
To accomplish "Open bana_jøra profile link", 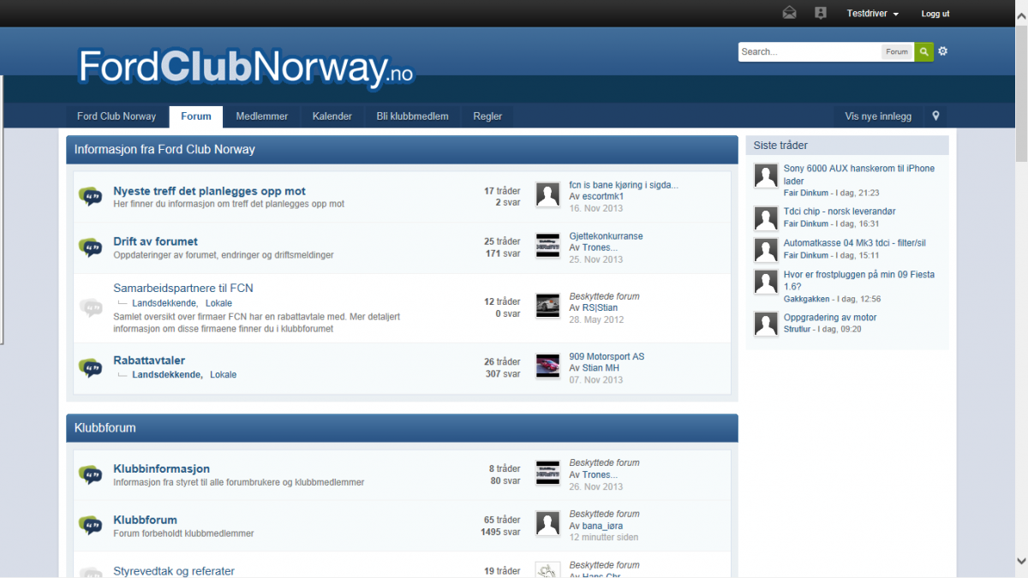I will coord(602,526).
